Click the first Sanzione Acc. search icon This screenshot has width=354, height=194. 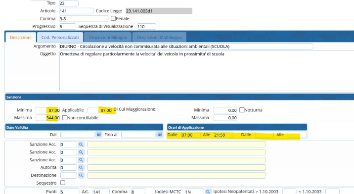[81, 144]
